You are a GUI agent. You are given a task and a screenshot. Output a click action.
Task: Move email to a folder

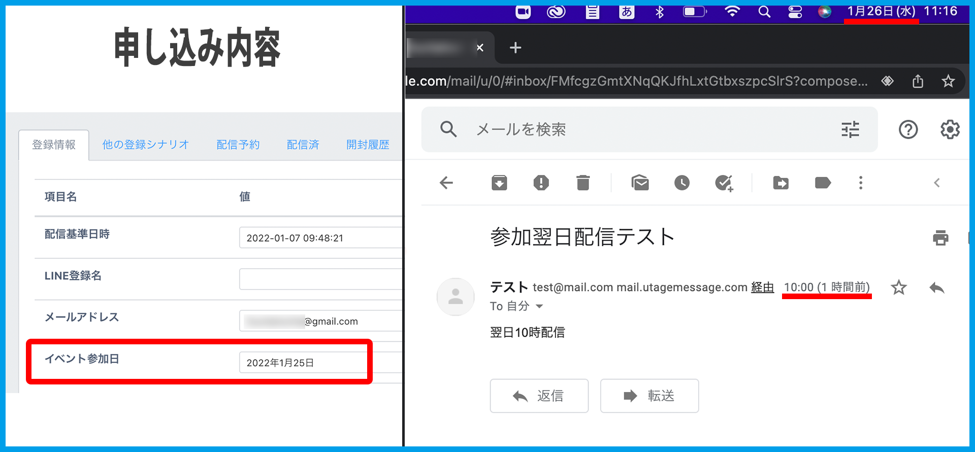(x=781, y=183)
